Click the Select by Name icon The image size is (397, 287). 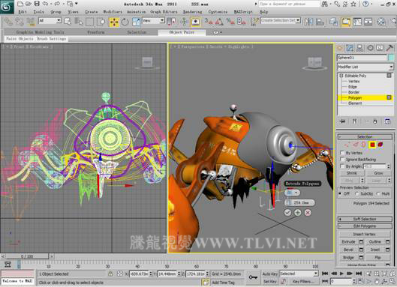79,22
